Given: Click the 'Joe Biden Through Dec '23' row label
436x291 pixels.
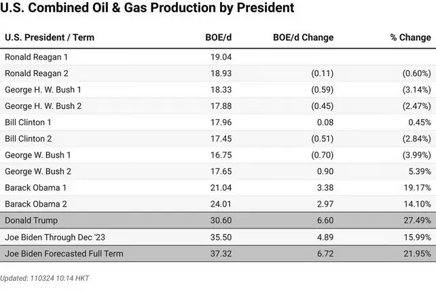Looking at the screenshot, I should pyautogui.click(x=56, y=237).
